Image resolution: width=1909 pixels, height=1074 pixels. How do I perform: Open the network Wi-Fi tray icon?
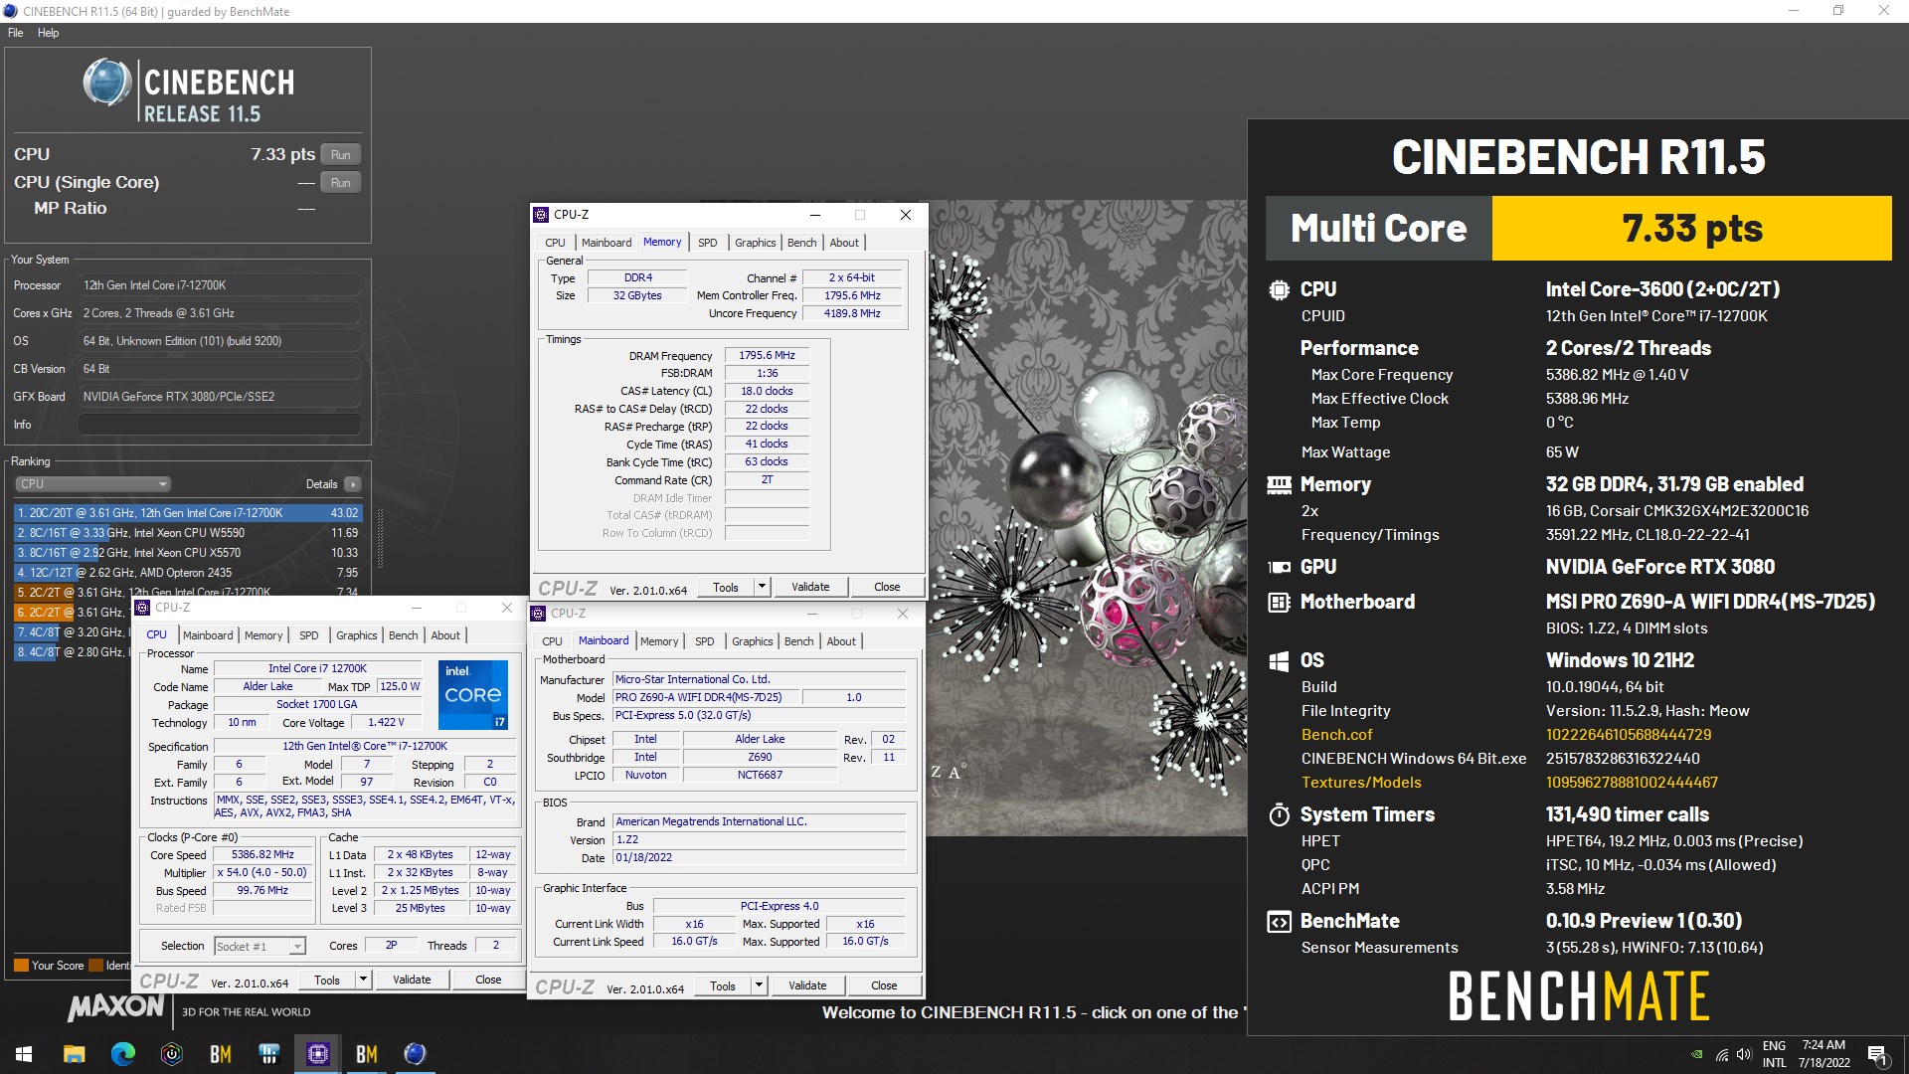[x=1721, y=1054]
